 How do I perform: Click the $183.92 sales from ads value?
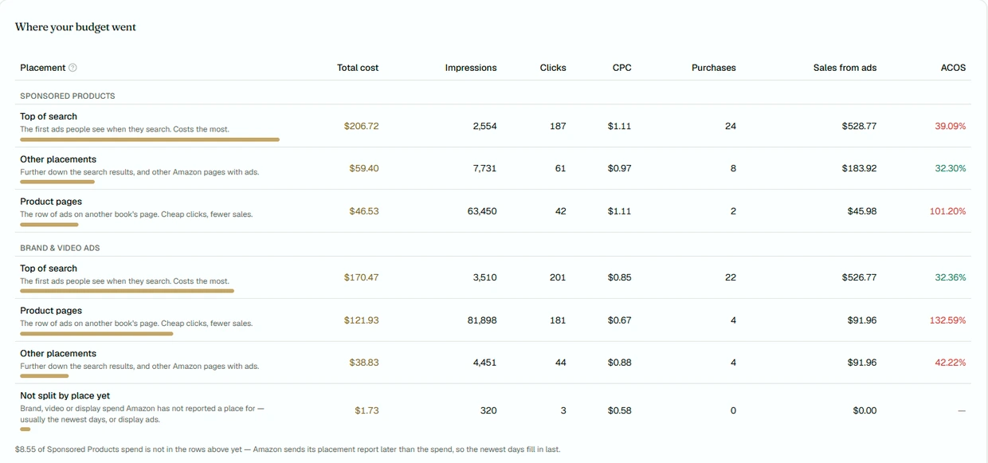(x=859, y=168)
